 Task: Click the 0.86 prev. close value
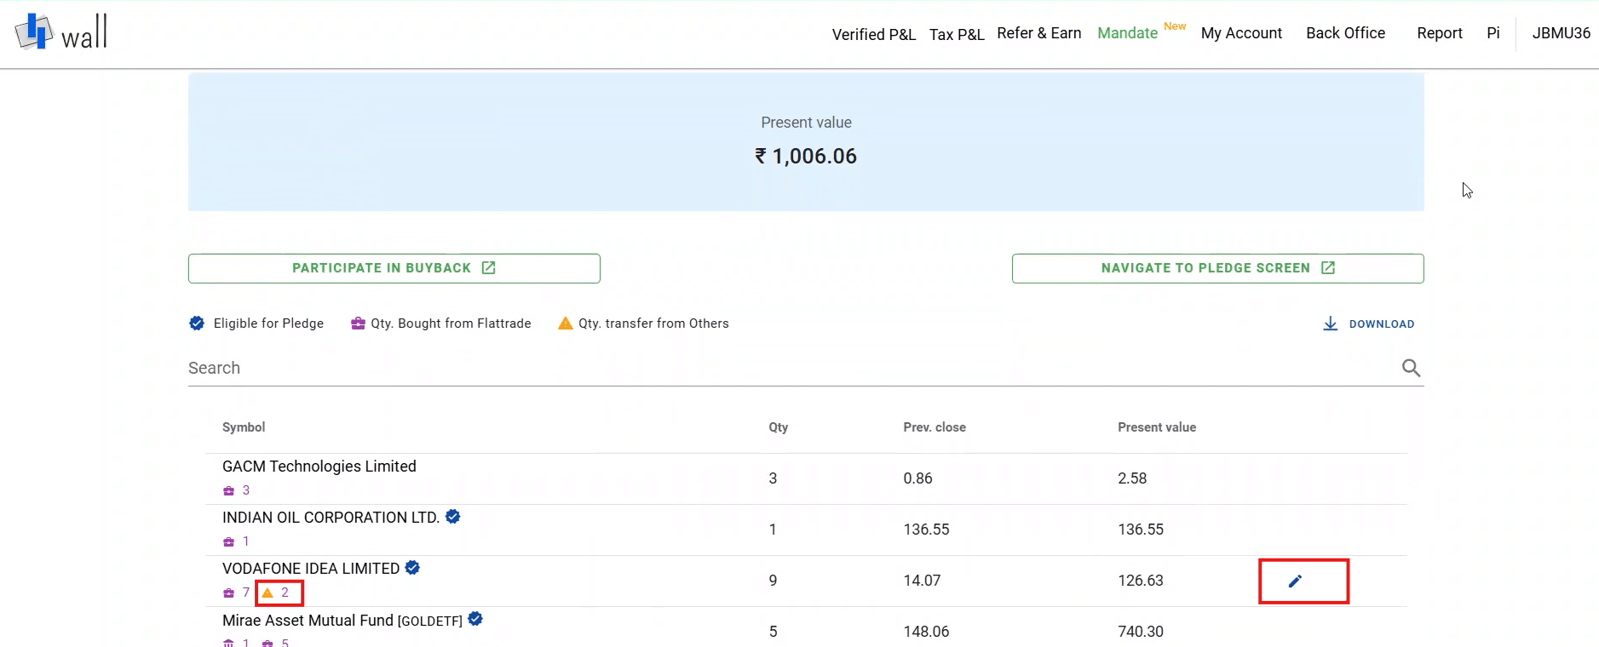(x=918, y=478)
